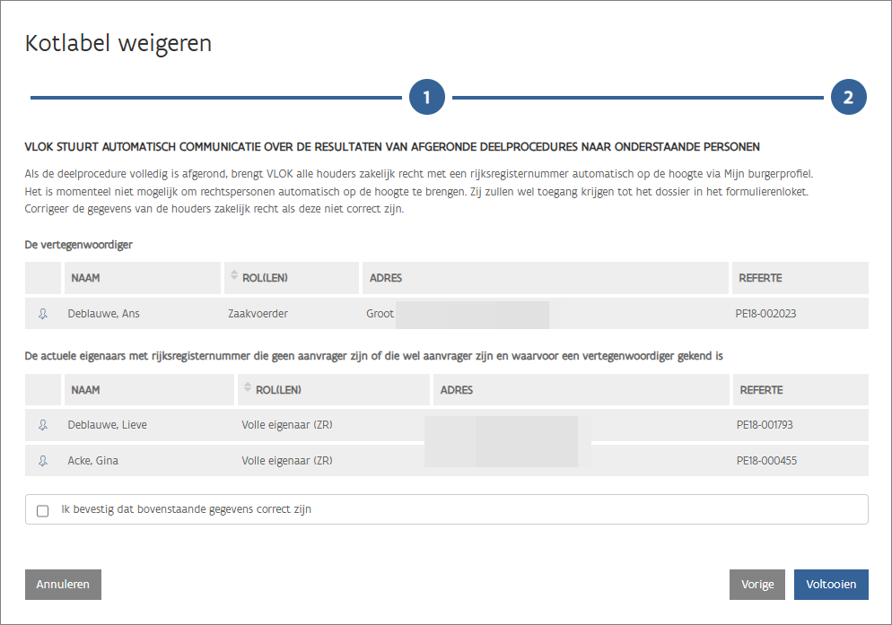This screenshot has height=625, width=892.
Task: Click the Zaakvoerder role cell
Action: point(258,314)
